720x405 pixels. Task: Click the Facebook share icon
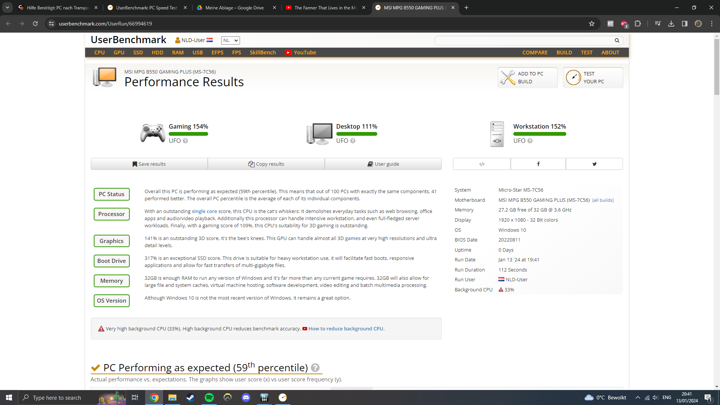click(538, 164)
